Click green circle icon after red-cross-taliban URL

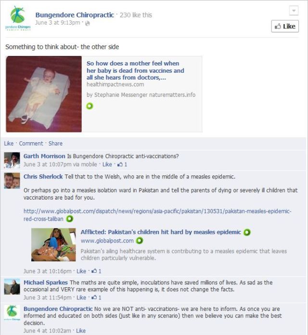click(70, 219)
